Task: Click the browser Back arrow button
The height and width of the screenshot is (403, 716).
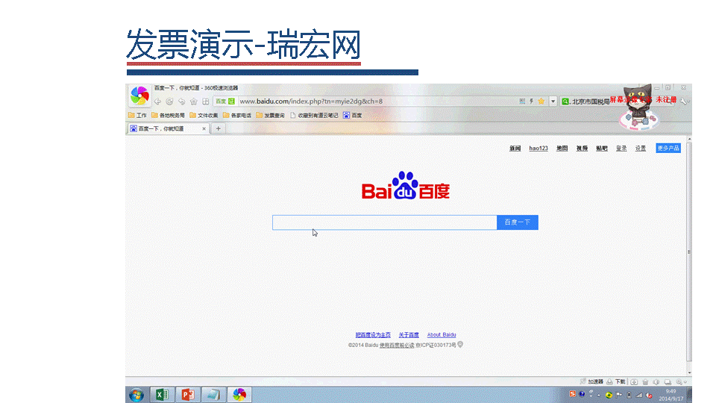Action: 157,101
